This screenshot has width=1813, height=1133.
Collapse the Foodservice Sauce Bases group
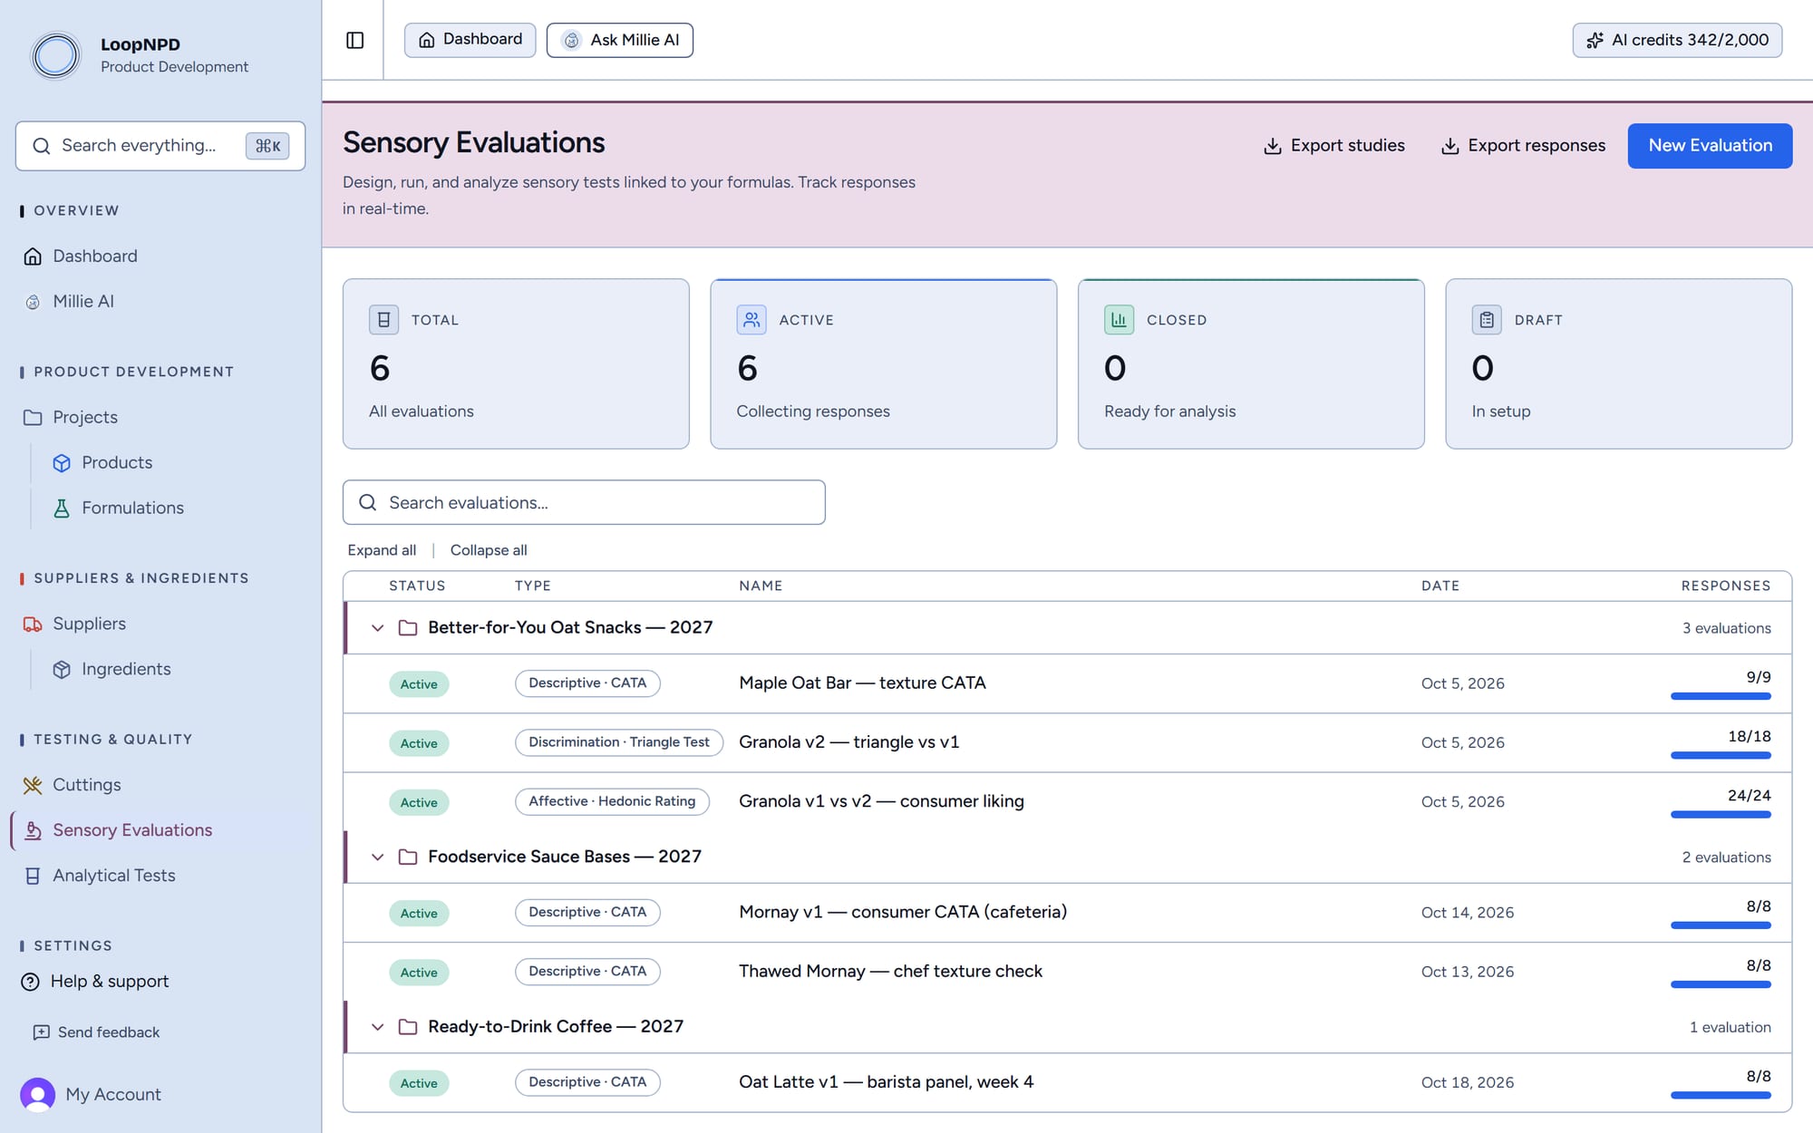pos(378,857)
